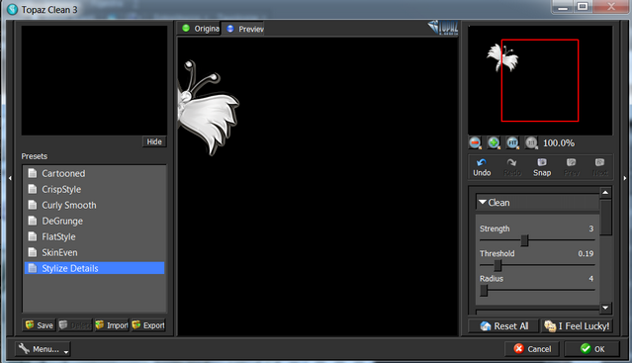
Task: Collapse the right panel with arrow
Action: click(x=625, y=178)
